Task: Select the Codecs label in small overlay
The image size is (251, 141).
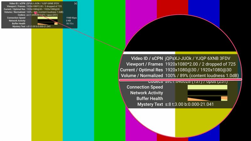Action: [21, 15]
